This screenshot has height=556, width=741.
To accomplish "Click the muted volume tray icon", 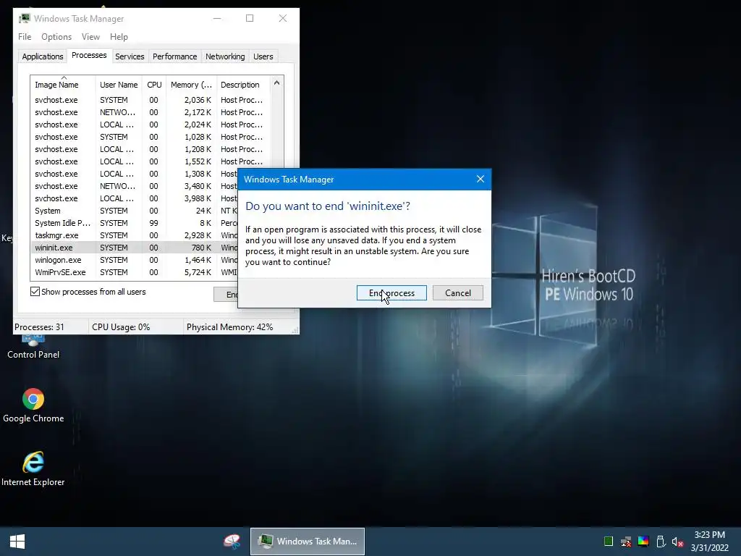I will point(677,542).
